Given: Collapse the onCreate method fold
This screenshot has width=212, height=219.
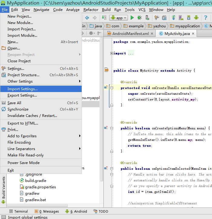Looking at the screenshot, I should [112, 88].
